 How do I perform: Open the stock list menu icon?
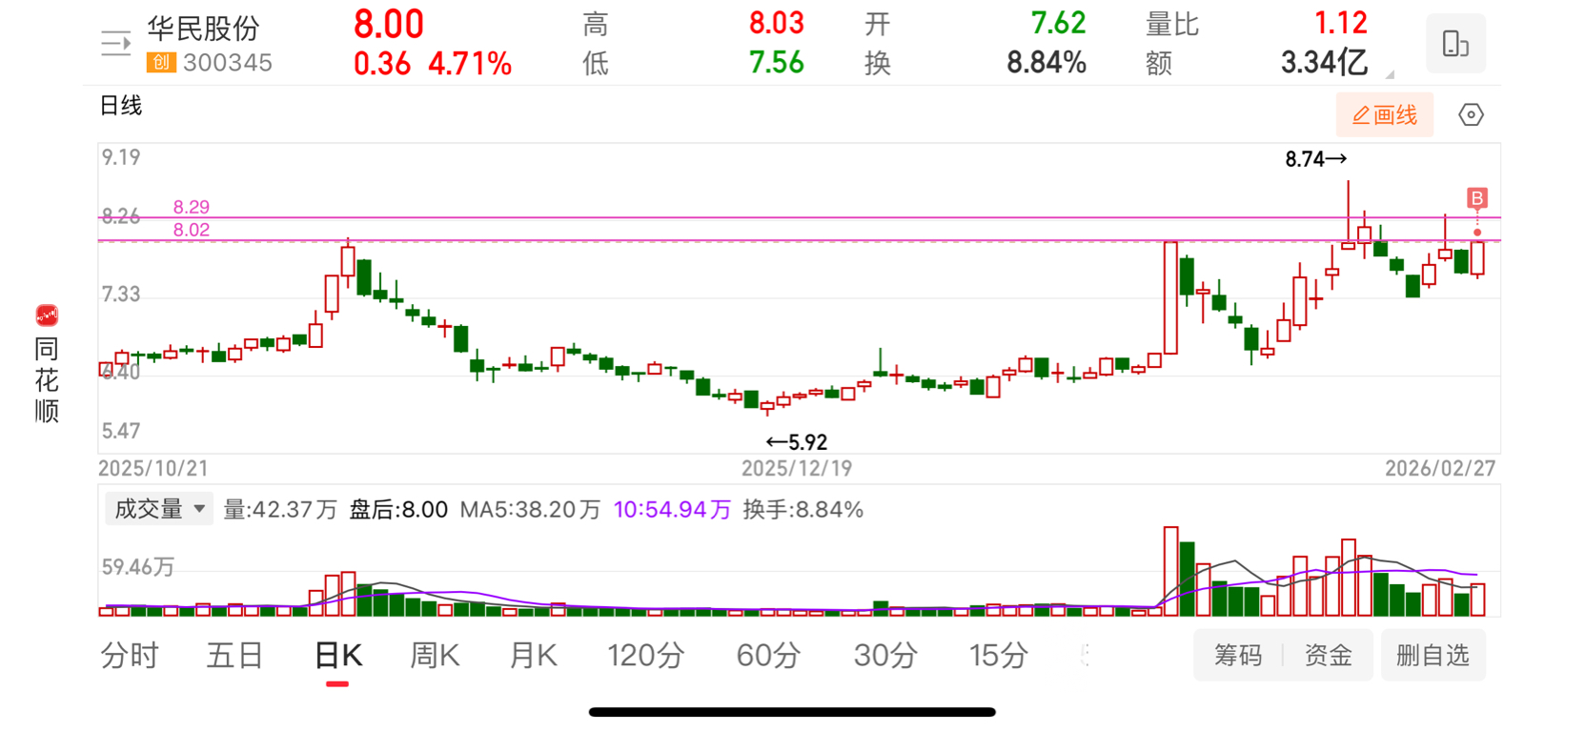click(115, 43)
